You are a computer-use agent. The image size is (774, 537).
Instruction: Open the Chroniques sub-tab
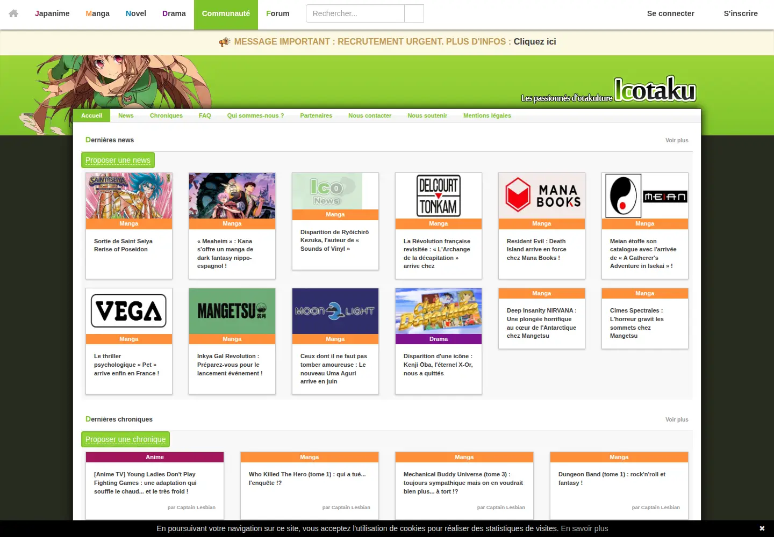point(166,115)
